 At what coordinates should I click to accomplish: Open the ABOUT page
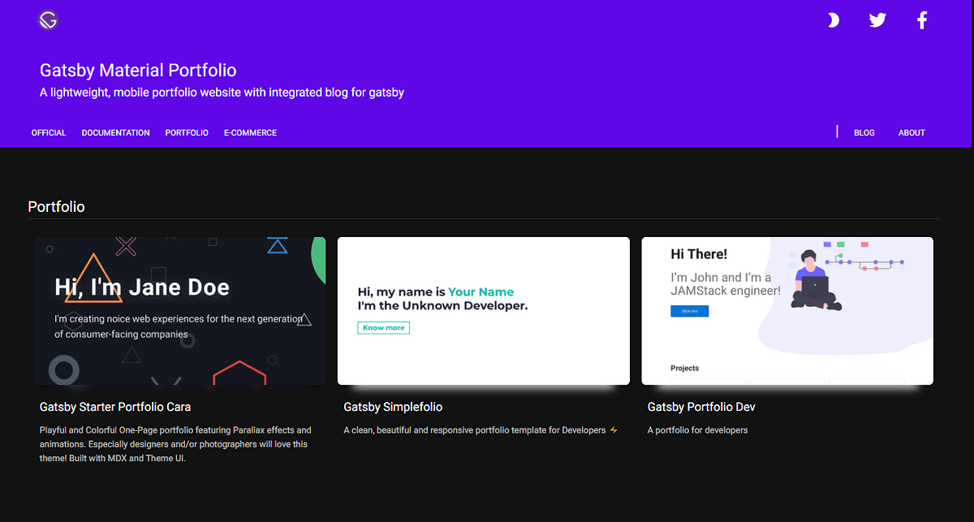click(911, 132)
